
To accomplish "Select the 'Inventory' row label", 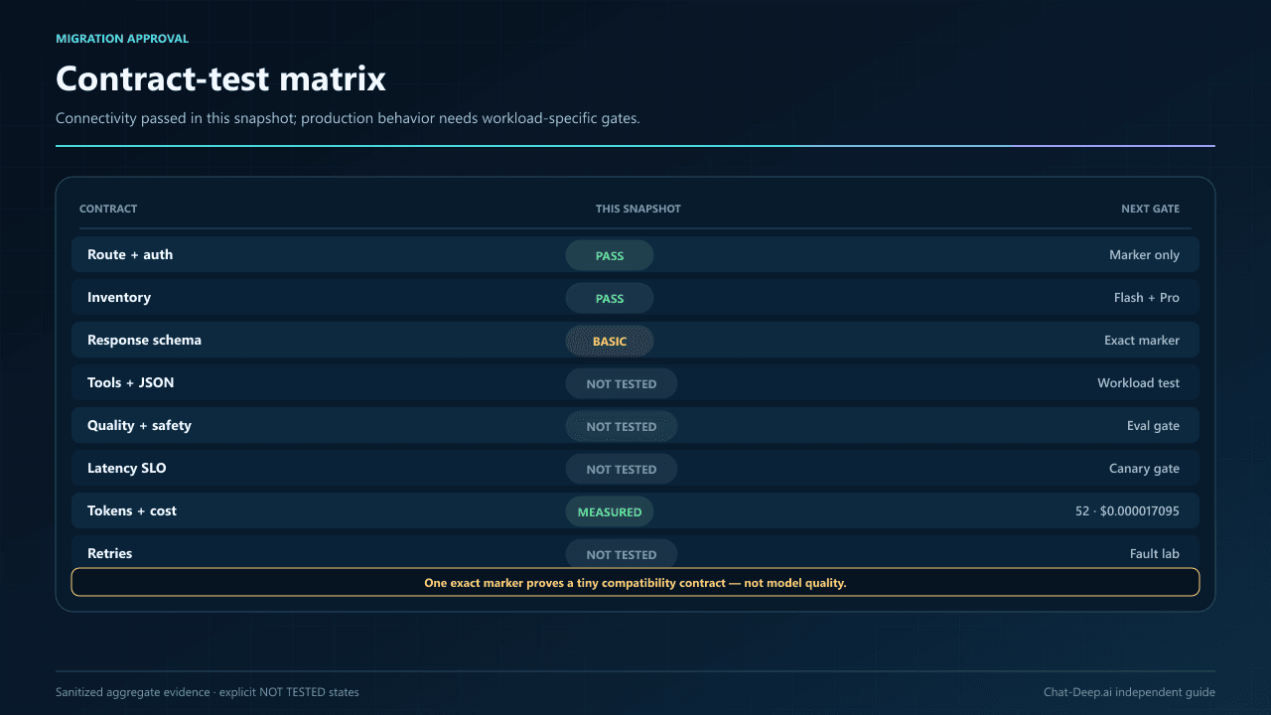I will [119, 297].
